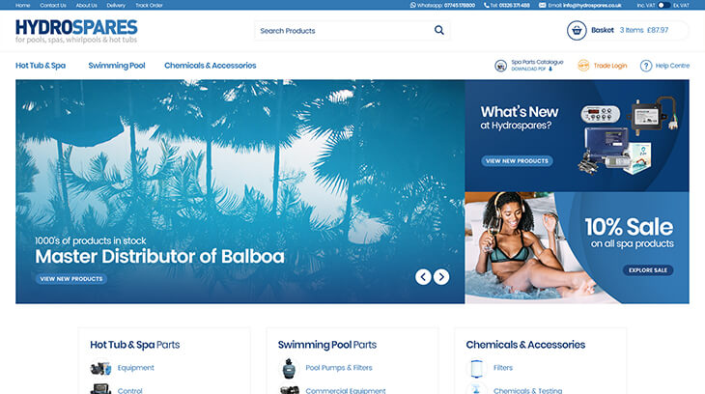Click the What's New products image
This screenshot has height=394, width=705.
point(629,135)
